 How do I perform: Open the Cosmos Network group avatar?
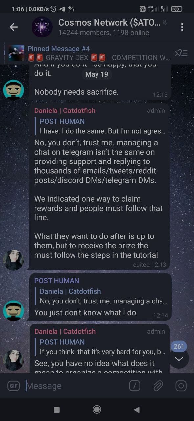click(x=42, y=27)
